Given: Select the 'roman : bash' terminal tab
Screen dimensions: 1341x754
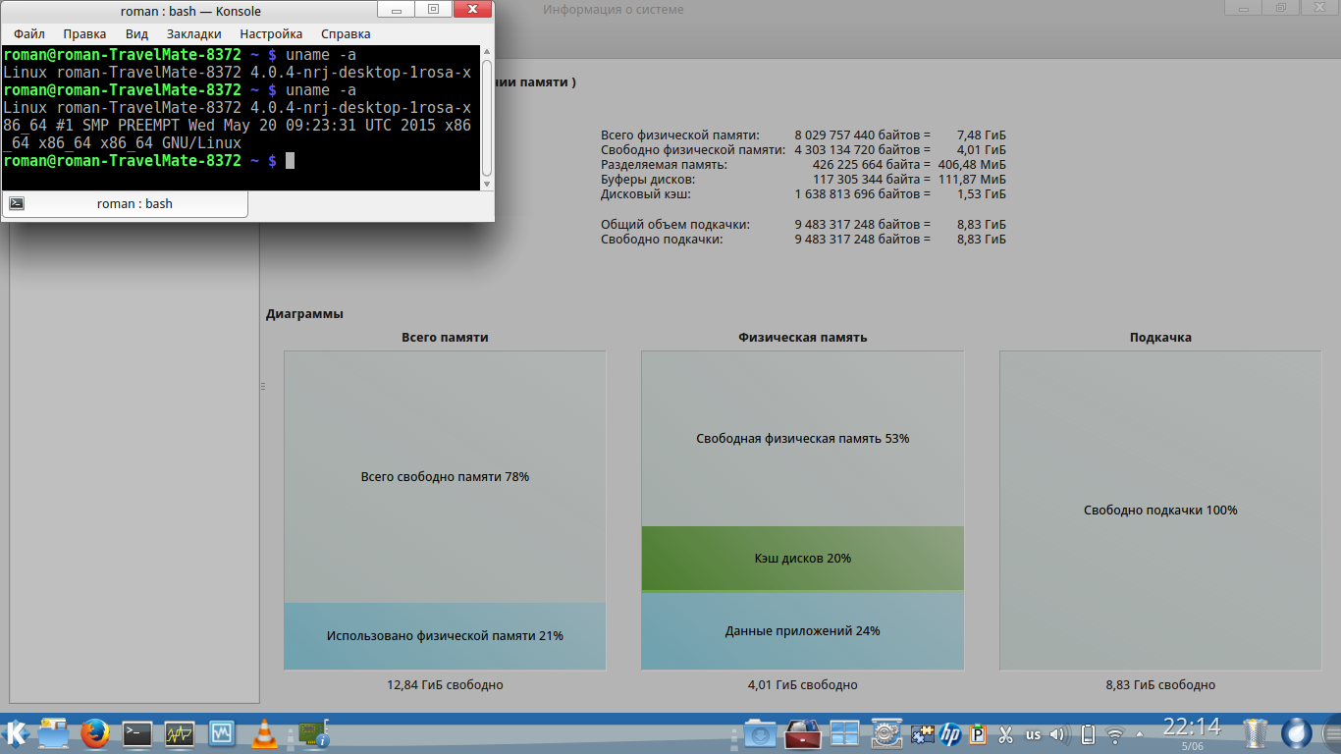Looking at the screenshot, I should [126, 203].
